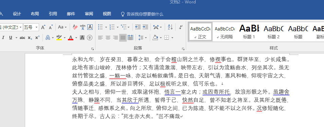This screenshot has width=324, height=127.
Task: Click the Borders icon
Action: click(166, 38)
